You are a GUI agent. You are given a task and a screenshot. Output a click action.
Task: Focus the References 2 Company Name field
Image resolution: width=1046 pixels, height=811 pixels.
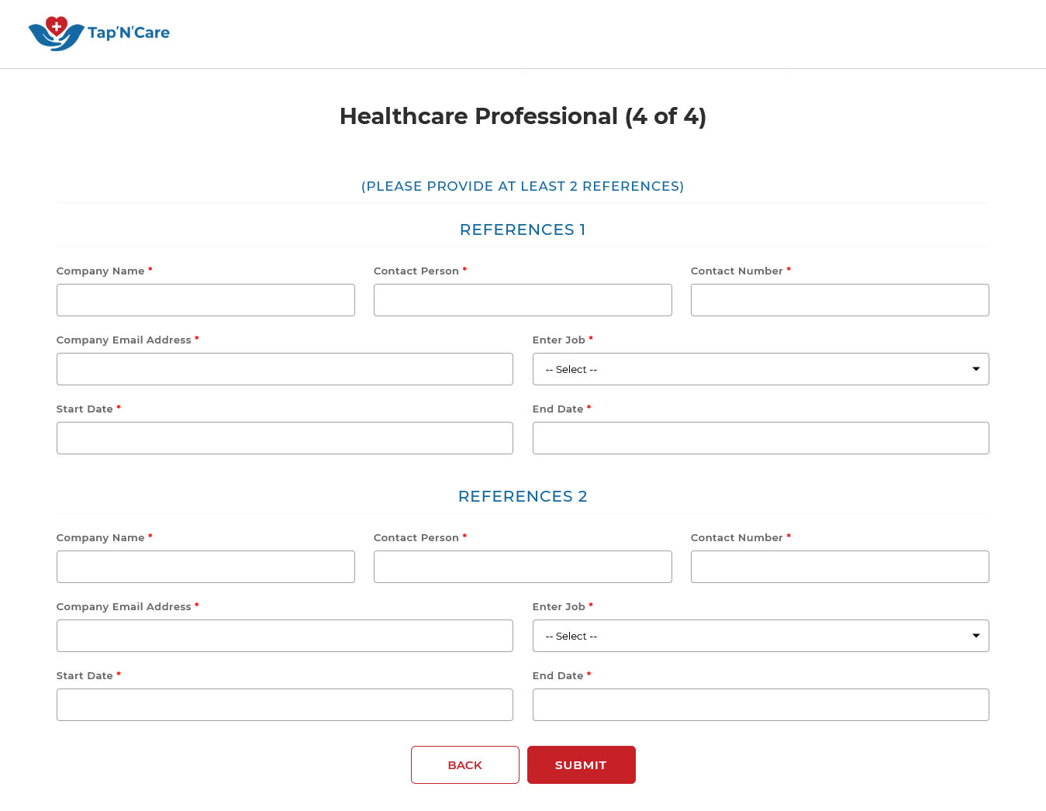click(205, 567)
